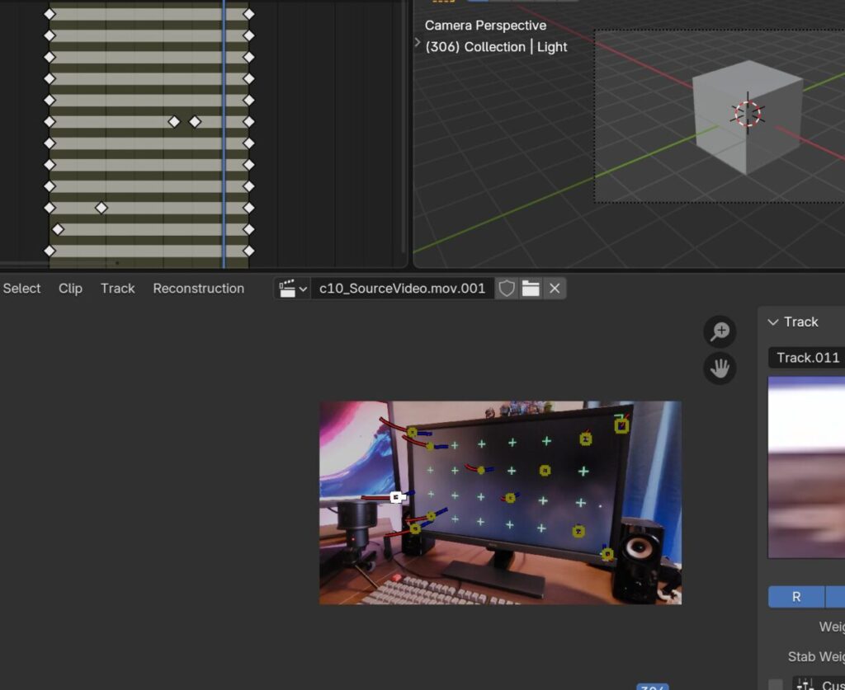Click the zoom magnifier icon in clip editor
The height and width of the screenshot is (690, 845).
pyautogui.click(x=720, y=331)
